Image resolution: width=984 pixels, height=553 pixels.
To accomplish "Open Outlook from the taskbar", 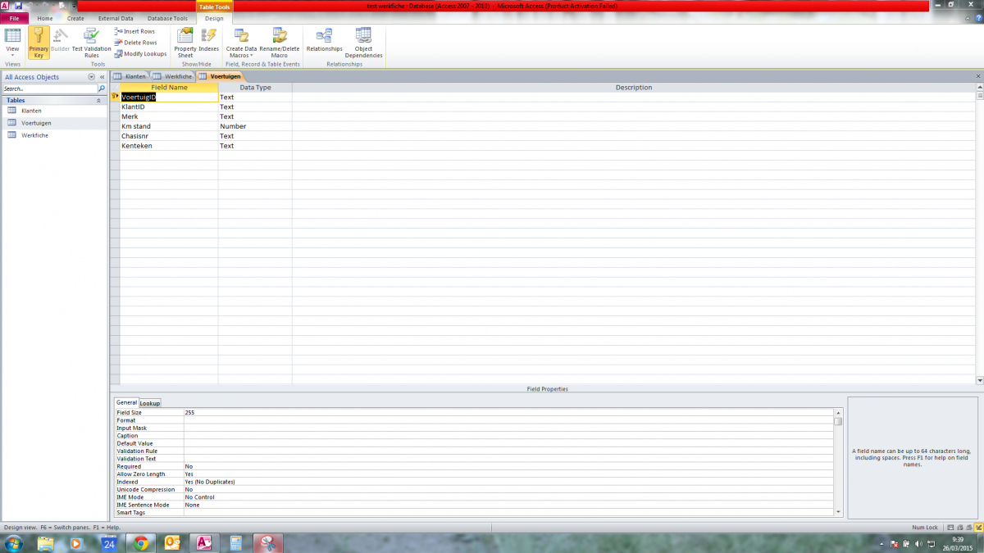I will tap(172, 542).
